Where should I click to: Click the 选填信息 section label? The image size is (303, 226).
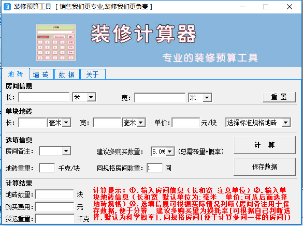coord(19,140)
